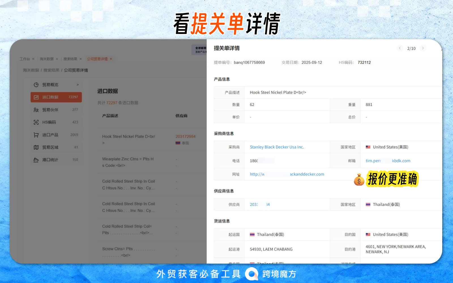Go to previous customs record arrow
The height and width of the screenshot is (283, 453).
point(400,48)
